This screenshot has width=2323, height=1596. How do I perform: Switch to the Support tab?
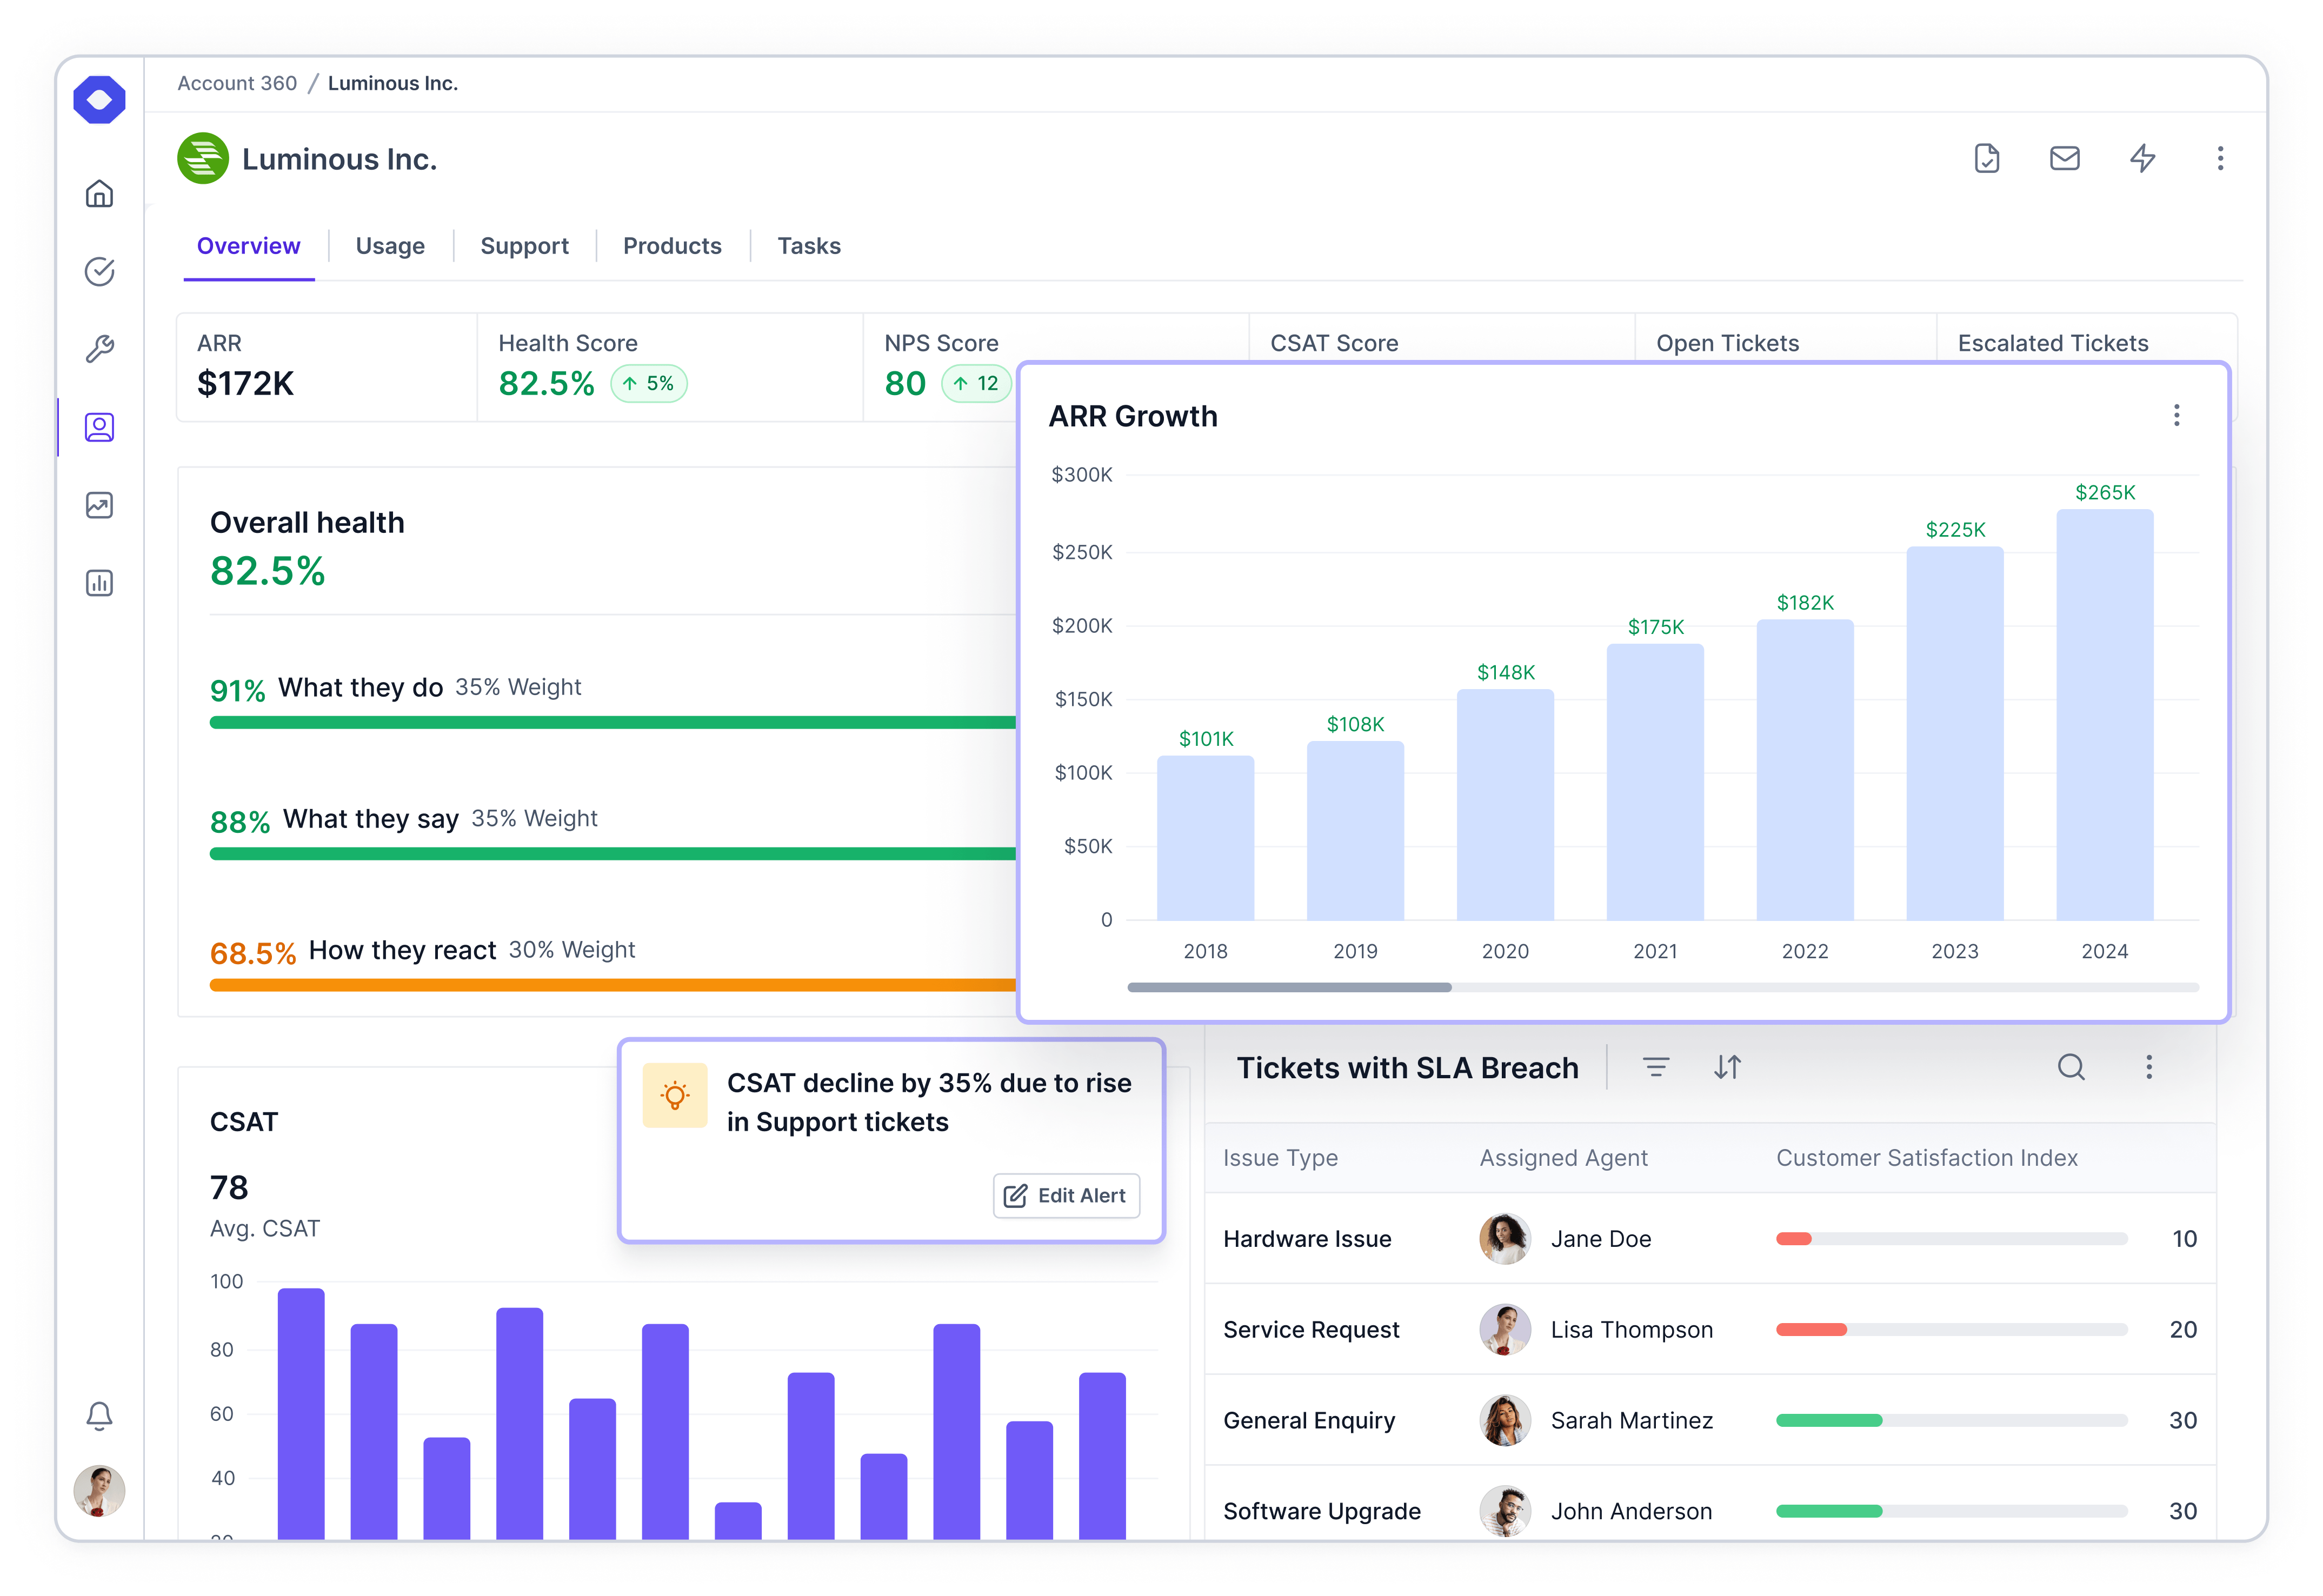tap(524, 246)
